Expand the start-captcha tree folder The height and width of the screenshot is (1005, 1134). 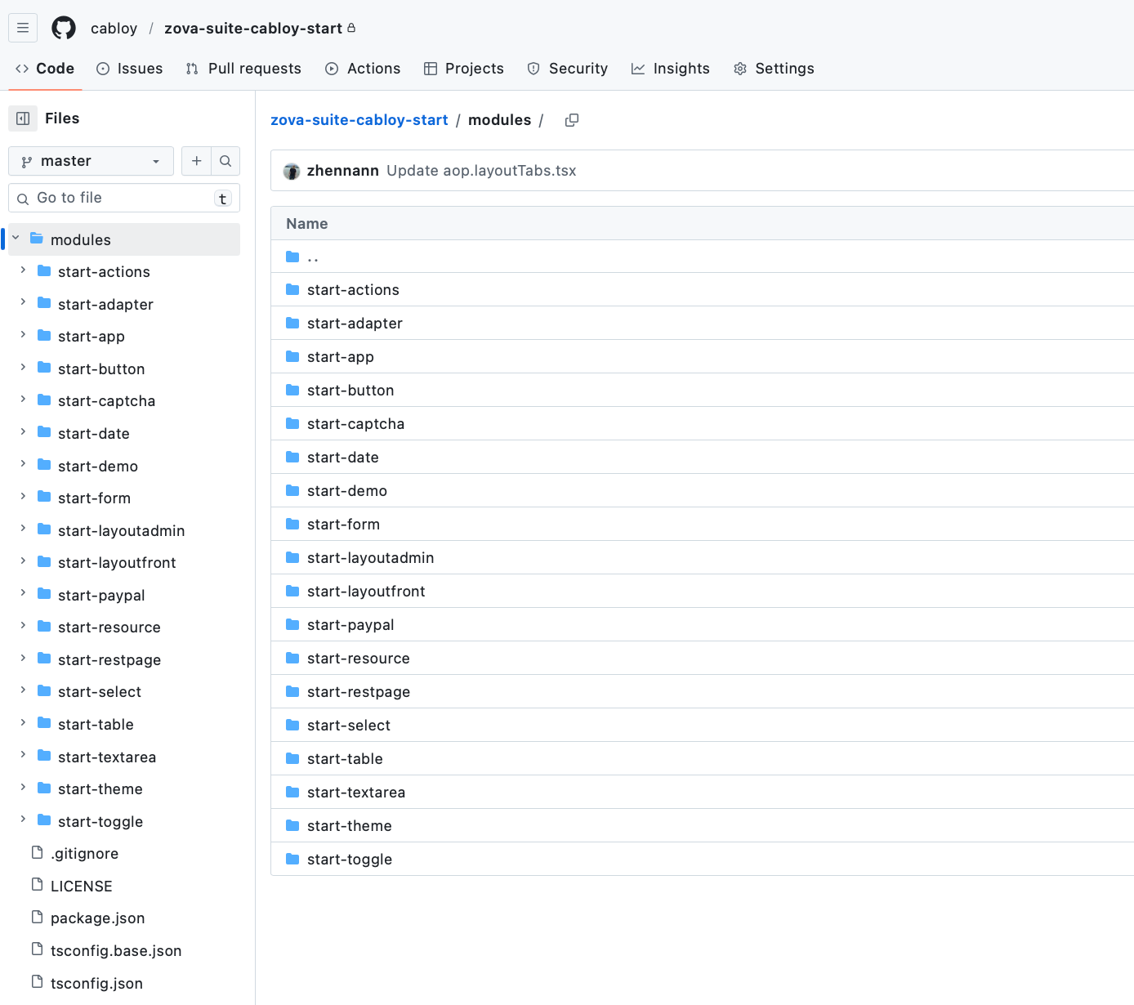(23, 400)
